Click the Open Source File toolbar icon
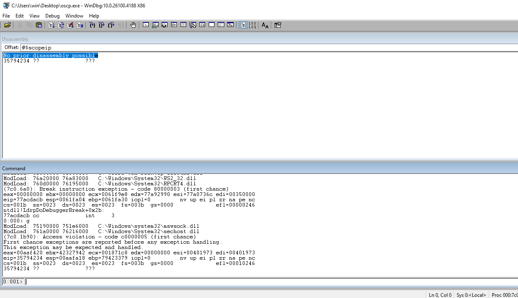Viewport: 518px width, 298px height. (x=7, y=25)
